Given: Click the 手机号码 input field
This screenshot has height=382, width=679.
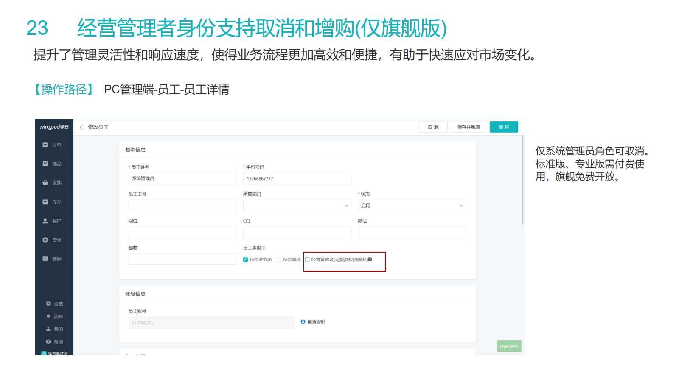Looking at the screenshot, I should (297, 178).
